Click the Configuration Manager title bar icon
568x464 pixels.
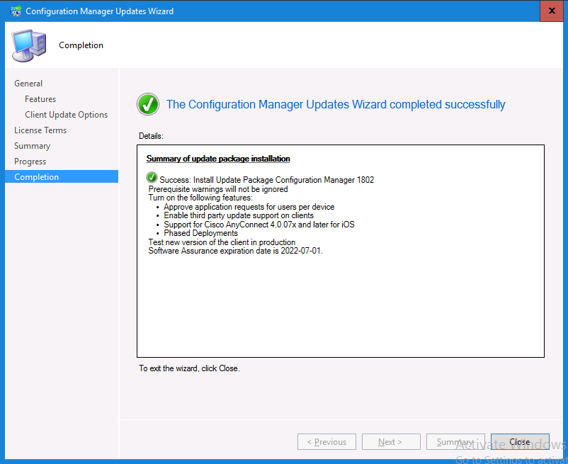pyautogui.click(x=16, y=11)
